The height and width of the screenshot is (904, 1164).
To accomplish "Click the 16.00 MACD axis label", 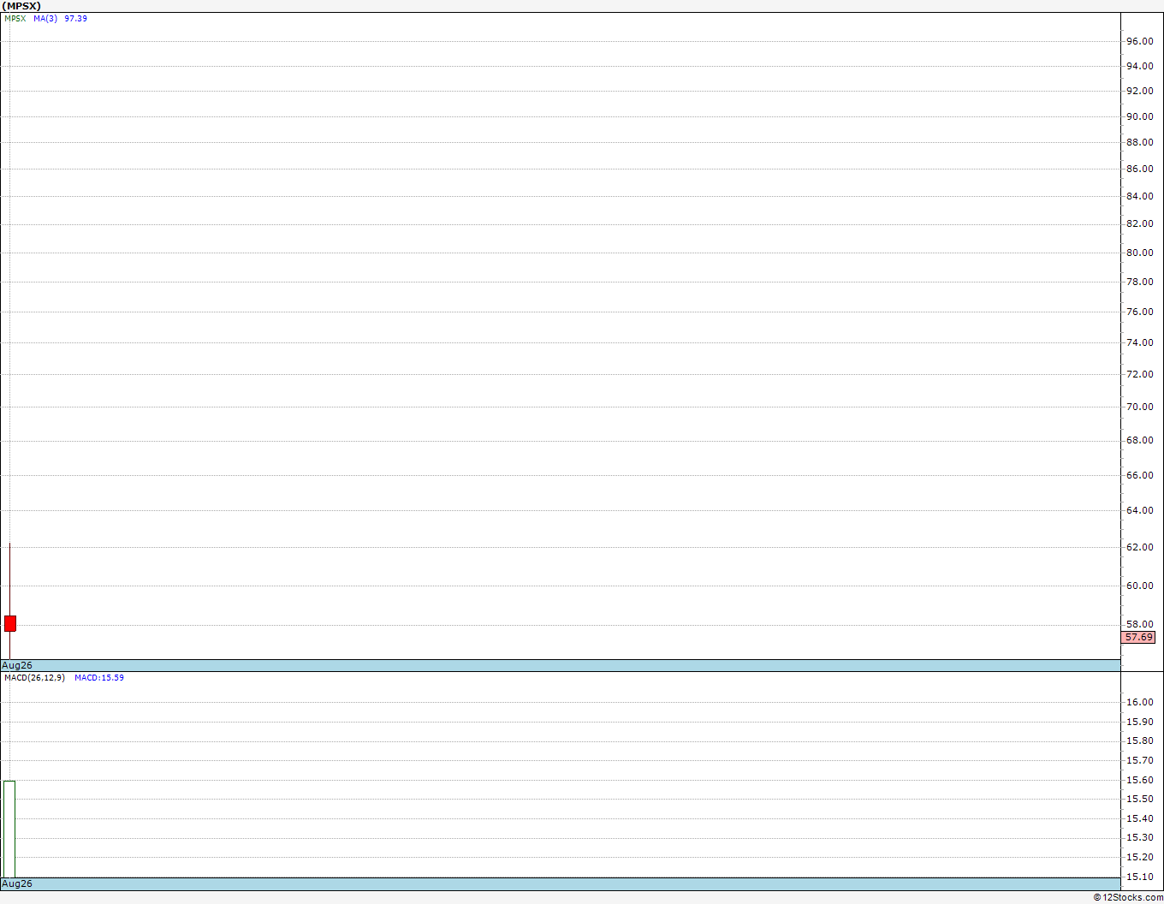I will pyautogui.click(x=1139, y=702).
